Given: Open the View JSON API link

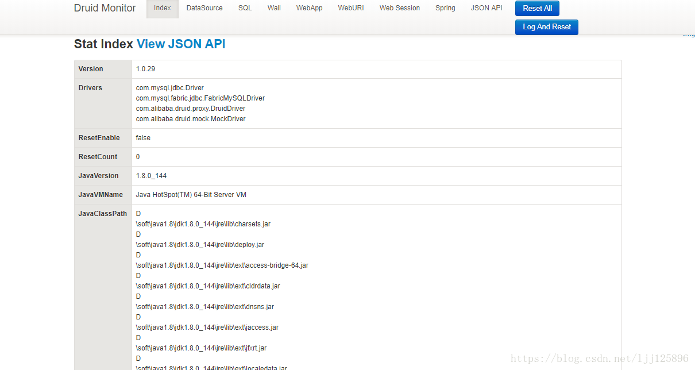Looking at the screenshot, I should tap(181, 44).
